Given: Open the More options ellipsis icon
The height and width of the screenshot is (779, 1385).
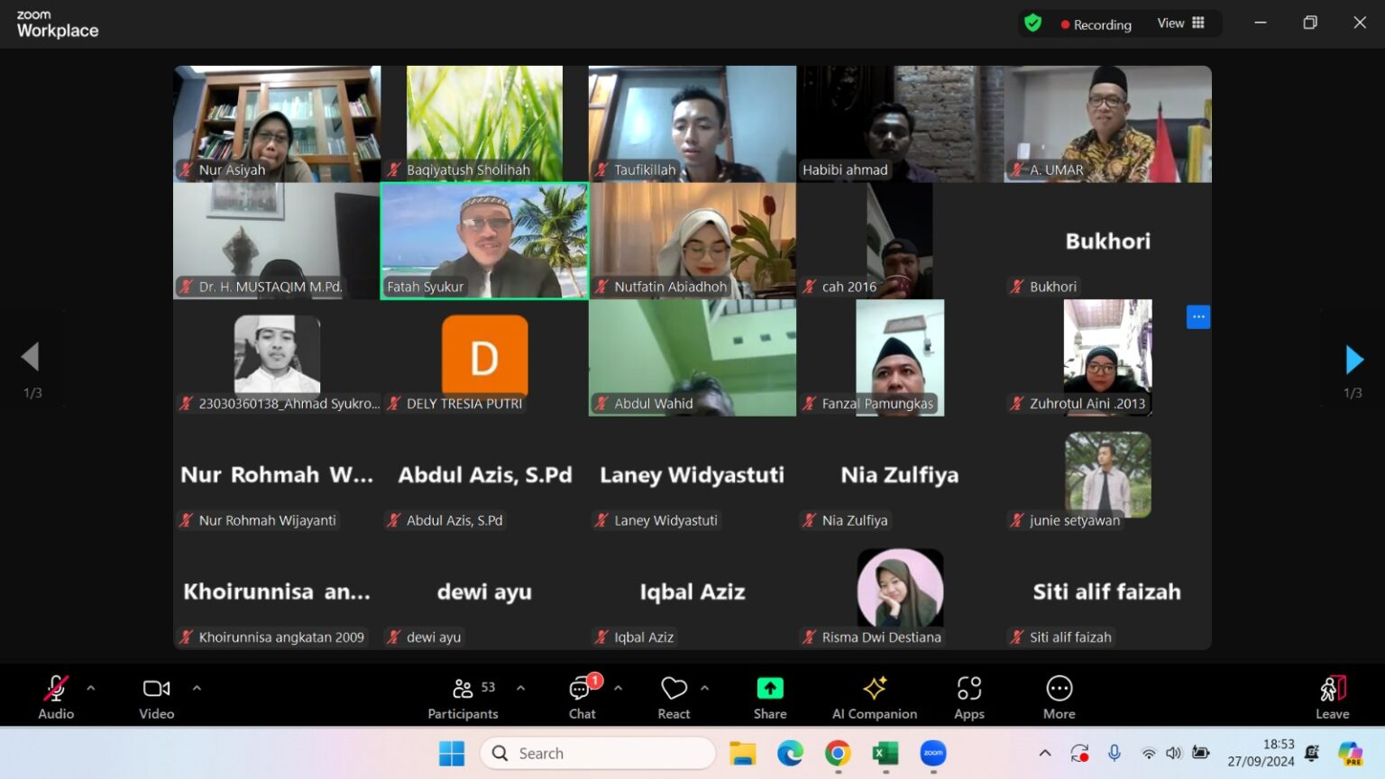Looking at the screenshot, I should click(x=1059, y=688).
